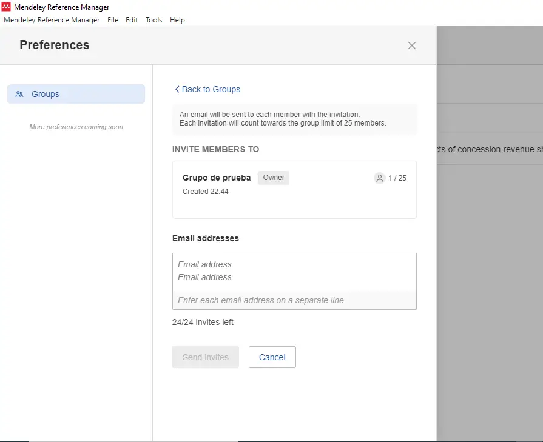Image resolution: width=543 pixels, height=442 pixels.
Task: Open the Help menu
Action: tap(177, 20)
